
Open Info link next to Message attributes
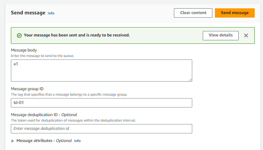coord(77,141)
